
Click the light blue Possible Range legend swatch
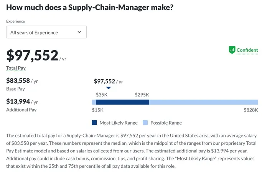click(145, 123)
